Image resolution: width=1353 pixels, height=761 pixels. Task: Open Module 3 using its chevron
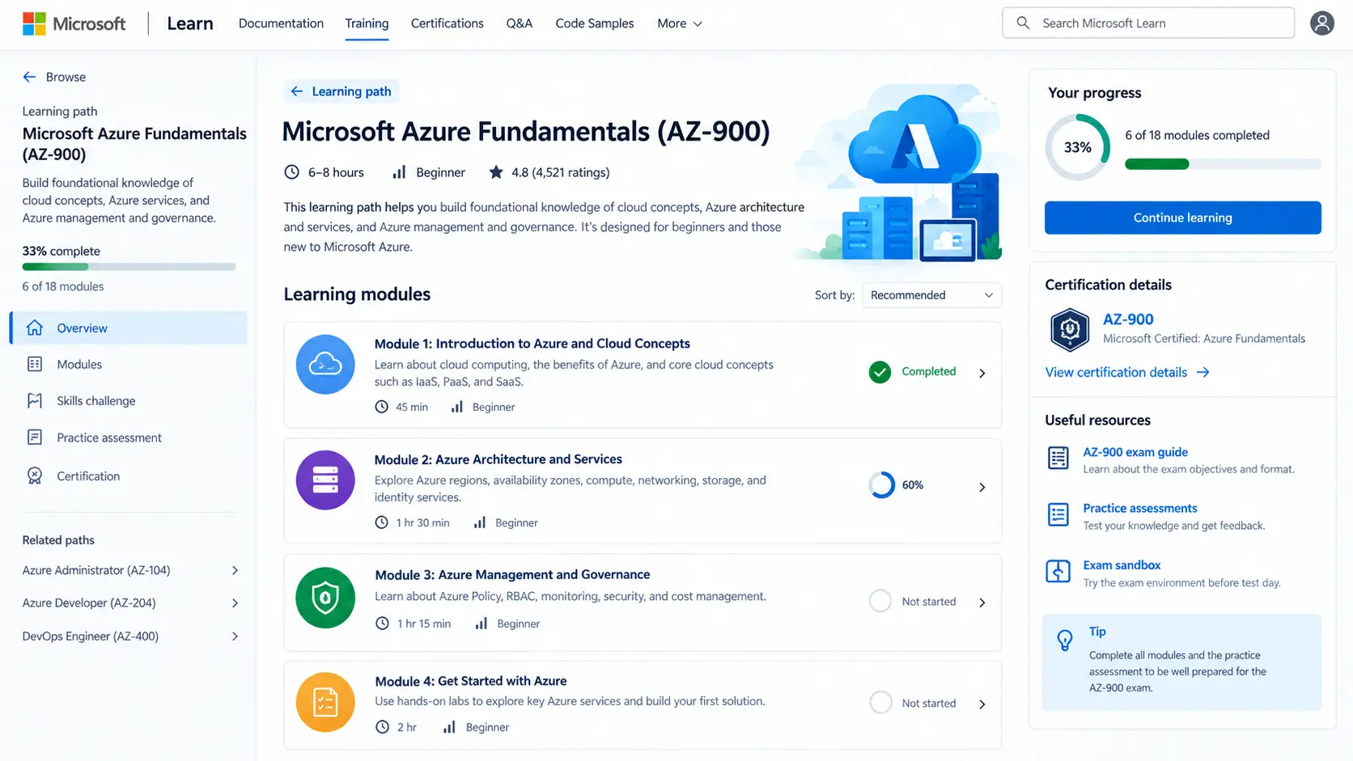coord(982,602)
